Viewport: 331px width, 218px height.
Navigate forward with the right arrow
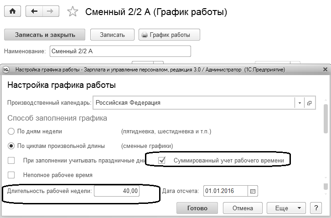pyautogui.click(x=51, y=11)
